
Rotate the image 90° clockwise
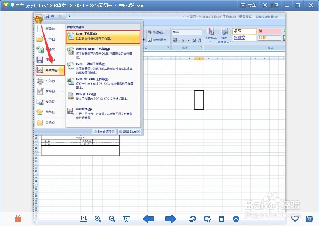[x=207, y=219]
